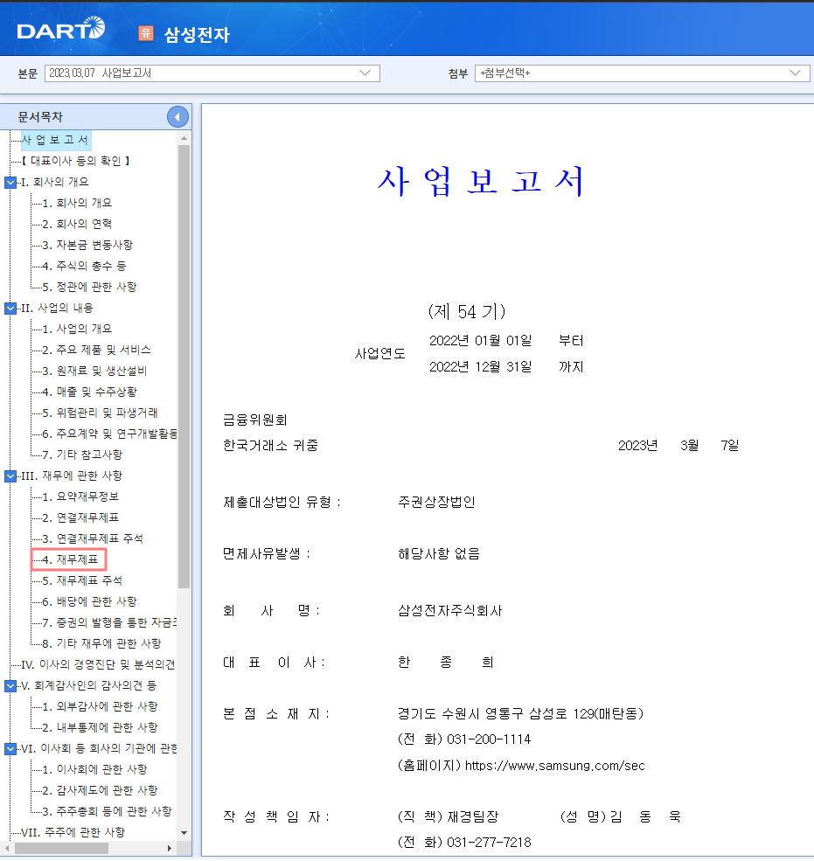
Task: Open 2. 주요 제품 및 서비스
Action: point(97,350)
